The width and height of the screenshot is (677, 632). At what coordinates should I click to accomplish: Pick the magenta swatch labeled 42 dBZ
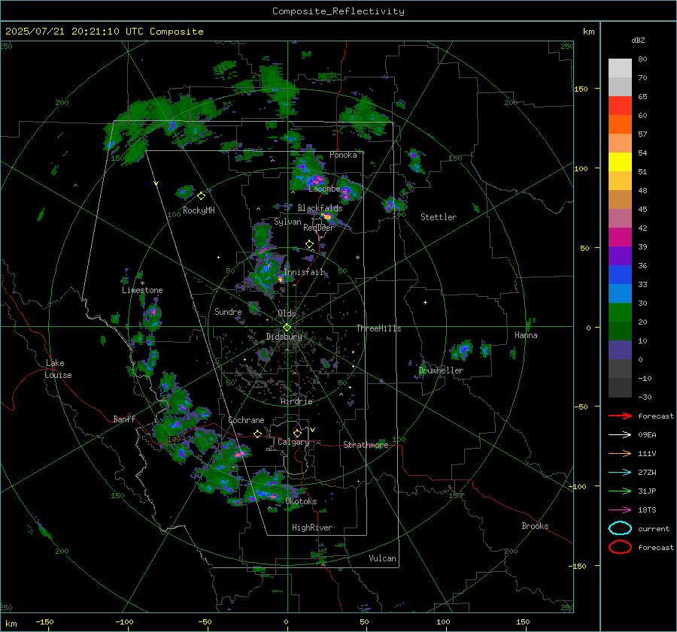(620, 237)
